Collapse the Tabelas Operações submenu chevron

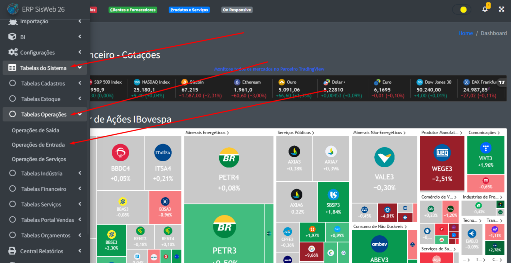coord(80,114)
